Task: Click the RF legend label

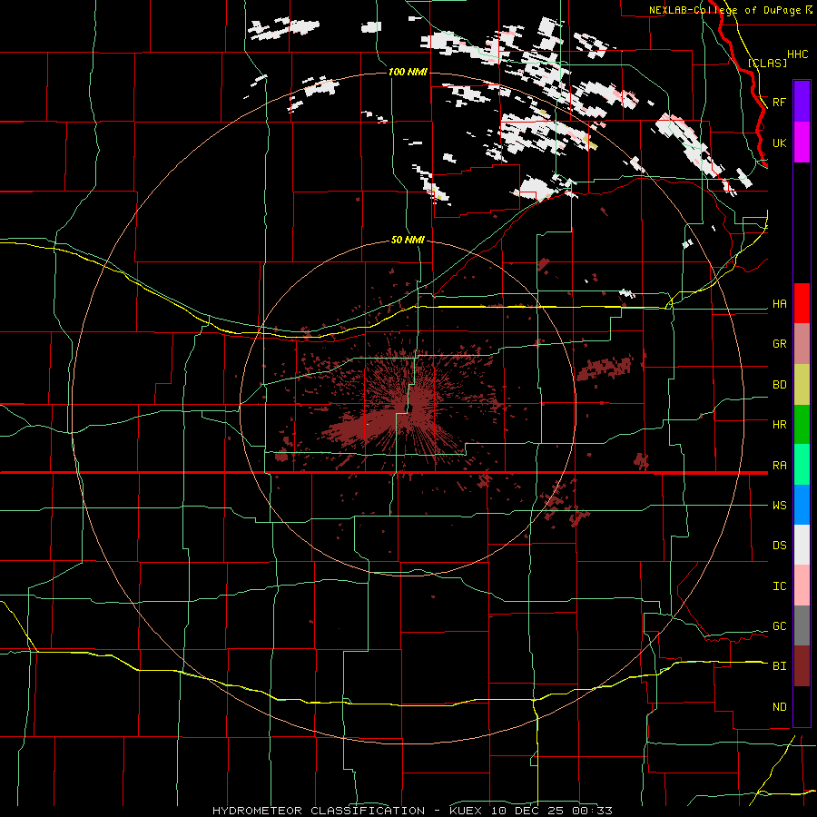Action: pos(779,102)
